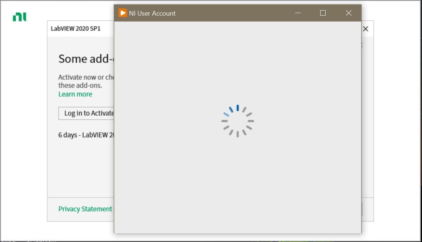Open the Privacy Statement link
This screenshot has width=422, height=242.
coord(85,209)
